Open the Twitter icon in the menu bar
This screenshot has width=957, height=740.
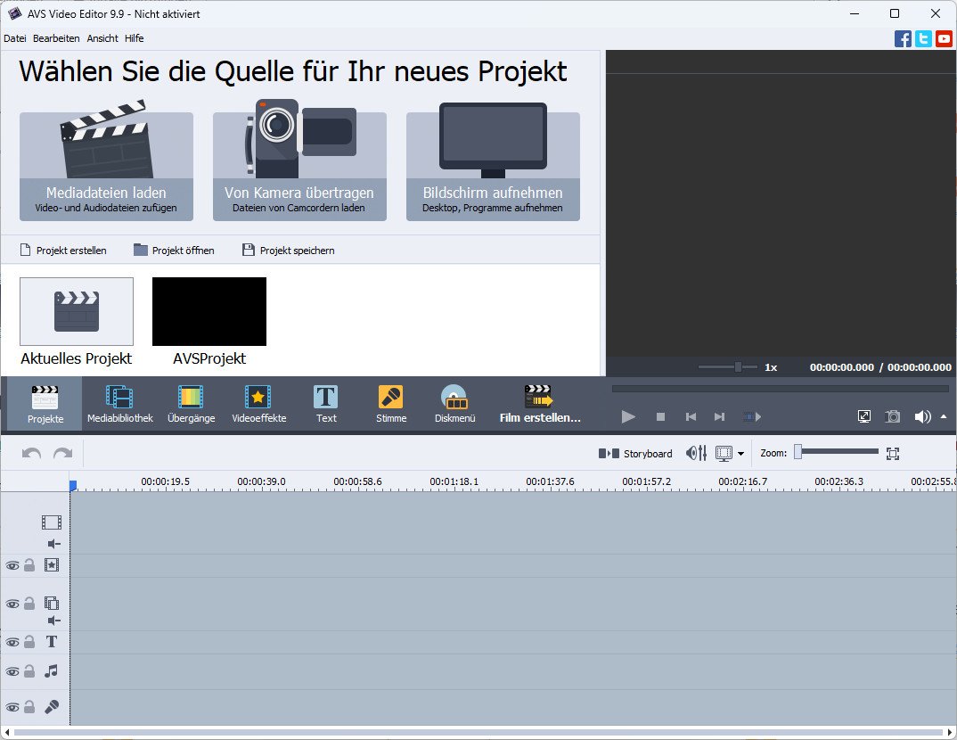point(923,39)
